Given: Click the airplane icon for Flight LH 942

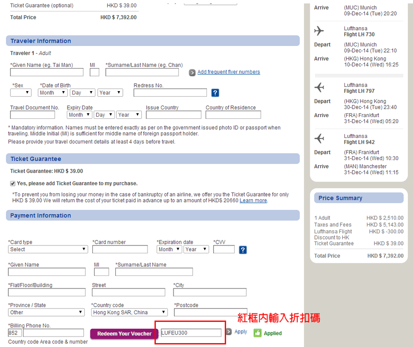Looking at the screenshot, I should click(x=319, y=139).
